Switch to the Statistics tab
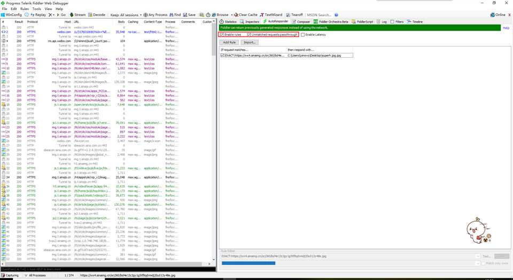The image size is (513, 280). click(228, 21)
